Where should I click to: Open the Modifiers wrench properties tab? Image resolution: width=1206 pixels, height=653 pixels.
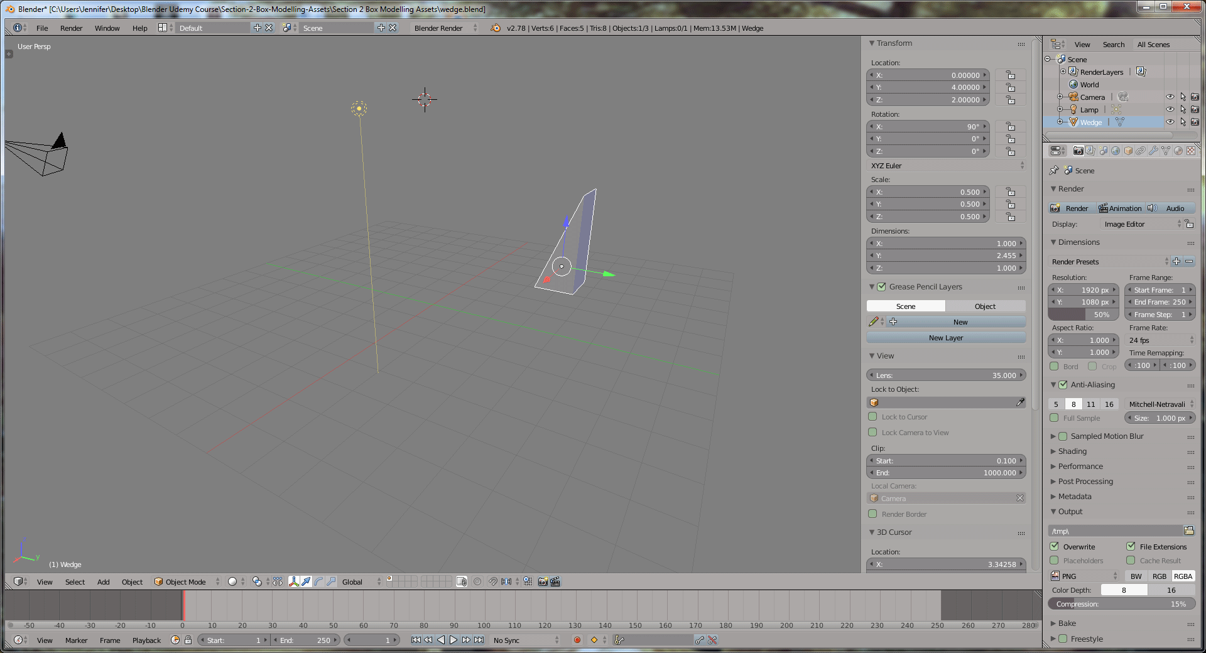pos(1153,151)
